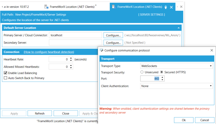216x125 pixels.
Task: Click the Close button
Action: pyautogui.click(x=66, y=113)
